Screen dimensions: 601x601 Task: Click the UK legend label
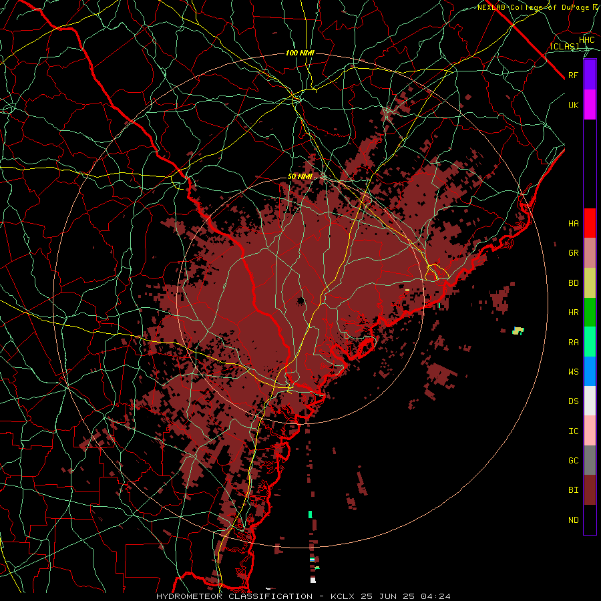[573, 105]
